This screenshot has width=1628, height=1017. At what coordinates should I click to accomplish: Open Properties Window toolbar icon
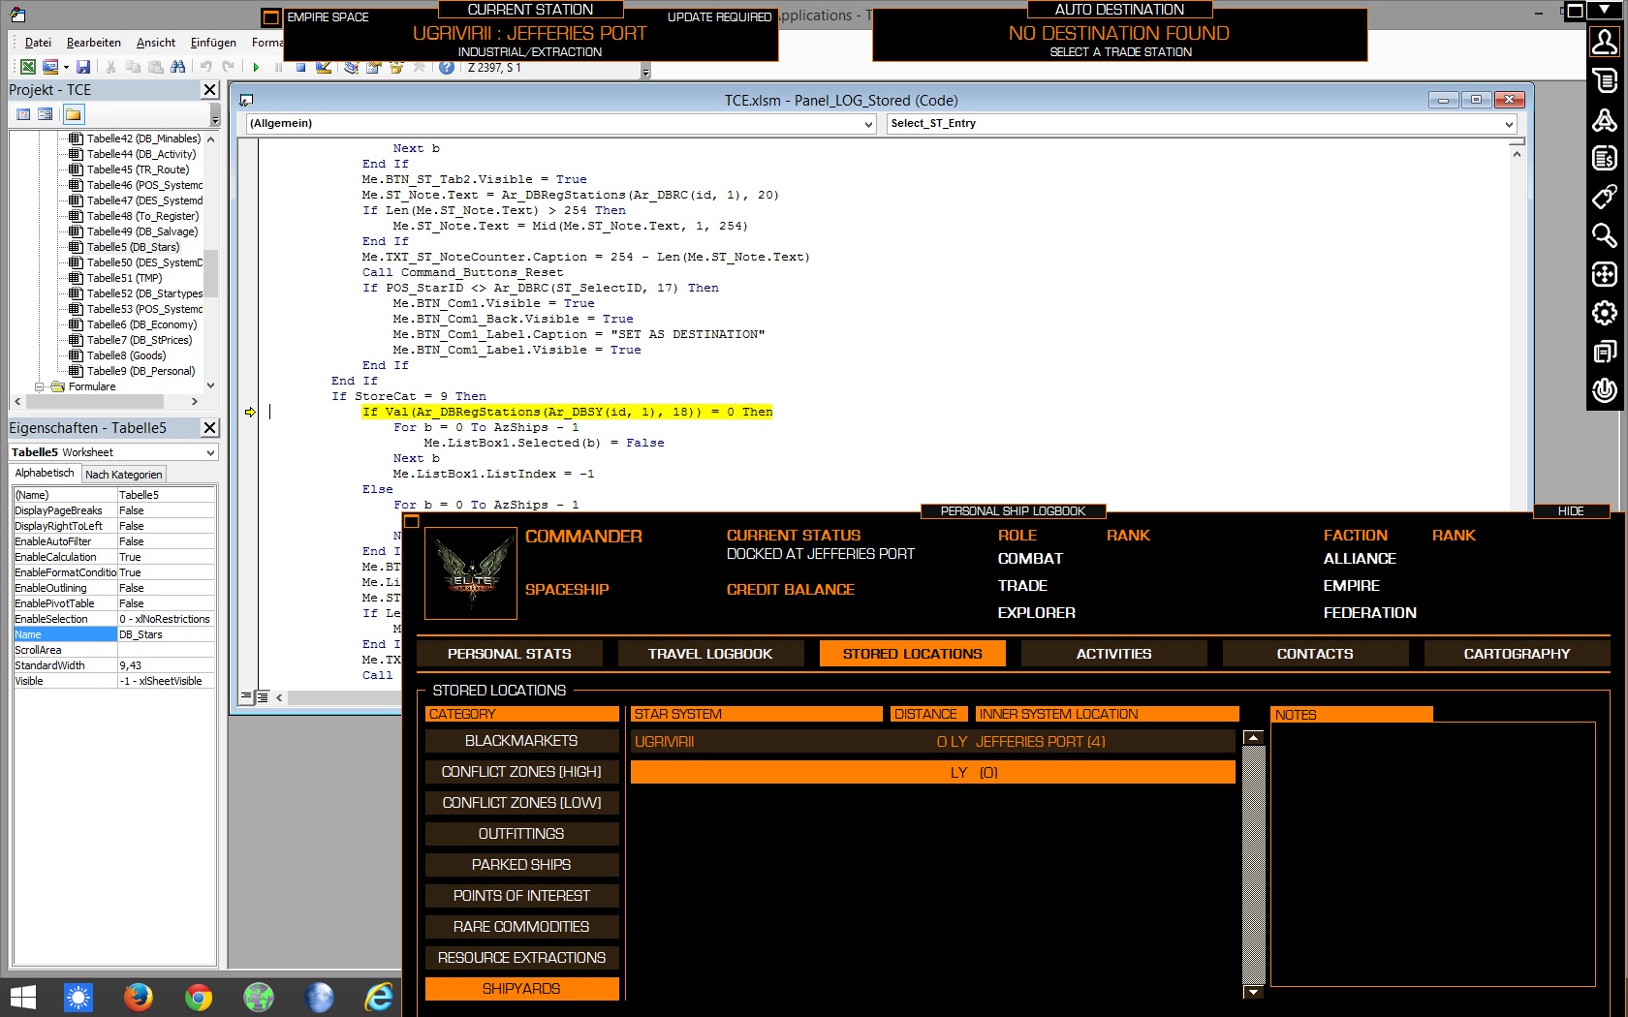click(x=373, y=67)
